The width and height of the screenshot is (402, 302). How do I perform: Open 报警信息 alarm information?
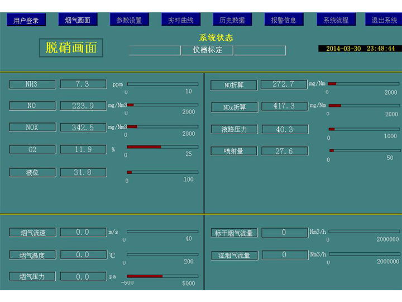click(284, 20)
